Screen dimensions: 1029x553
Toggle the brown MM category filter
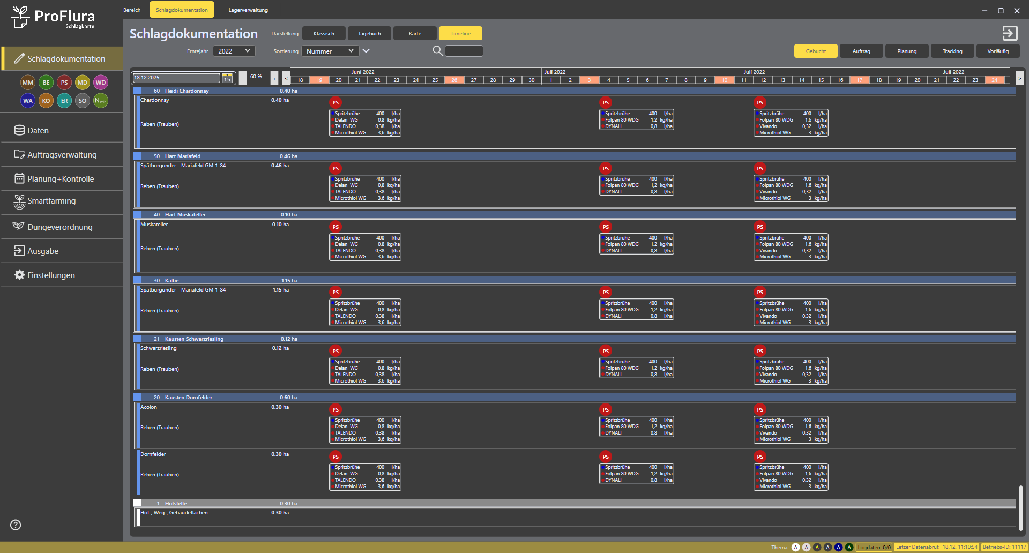coord(28,83)
